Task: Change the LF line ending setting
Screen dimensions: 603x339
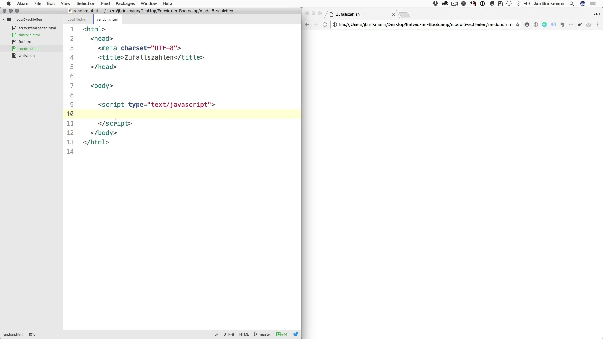Action: coord(216,334)
